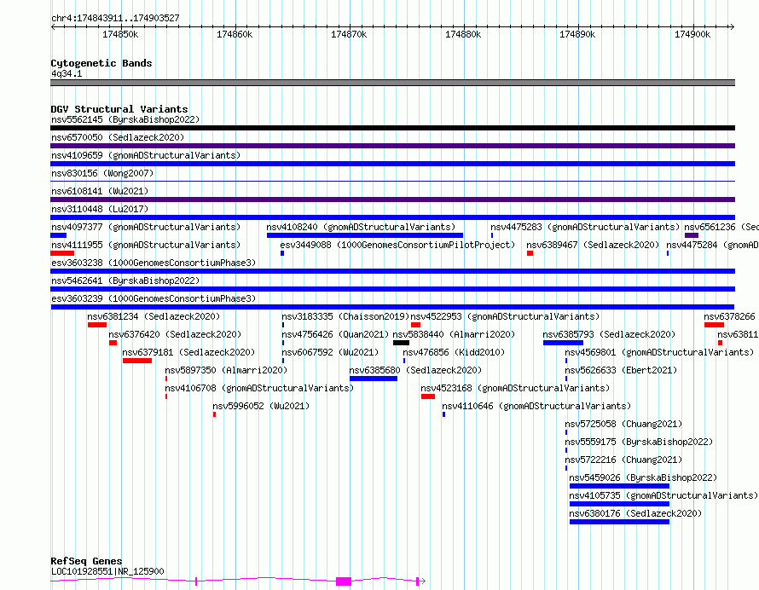Click the nsv6378266 variant label

tap(729, 316)
